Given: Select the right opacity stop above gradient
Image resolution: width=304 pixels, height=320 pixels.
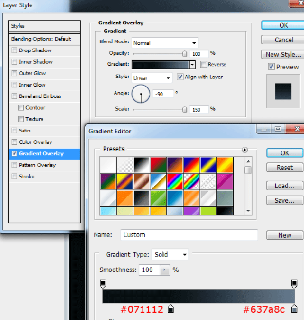Looking at the screenshot, I should tap(294, 284).
